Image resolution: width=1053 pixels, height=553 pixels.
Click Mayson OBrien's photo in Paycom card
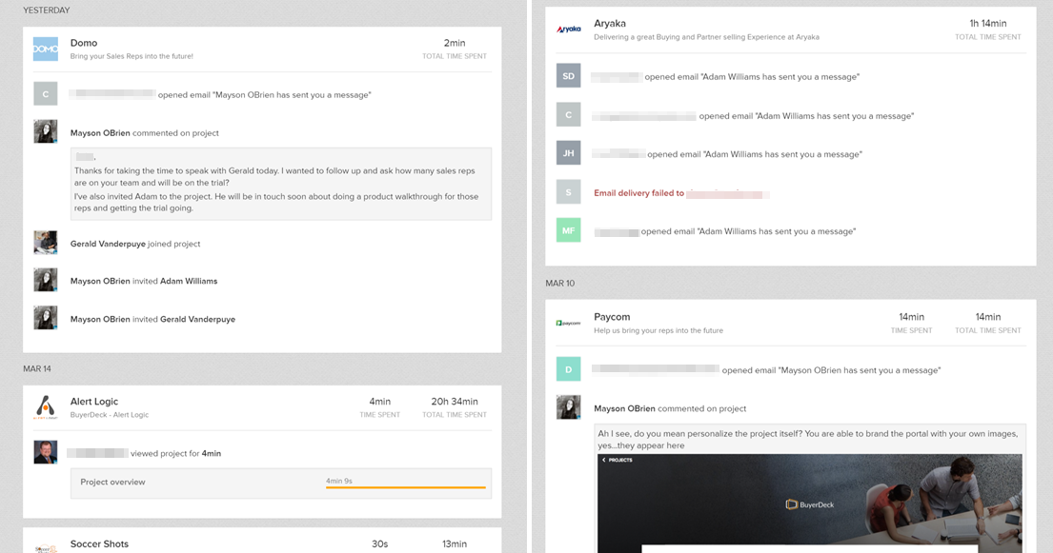[x=568, y=407]
